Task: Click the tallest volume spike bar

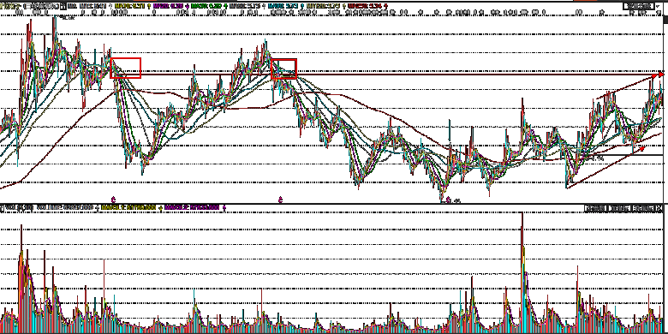Action: (x=522, y=272)
